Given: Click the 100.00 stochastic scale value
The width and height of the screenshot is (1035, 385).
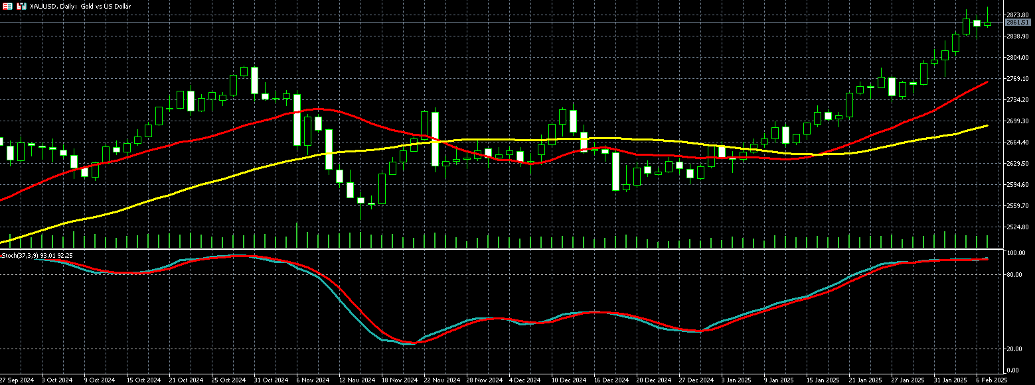Looking at the screenshot, I should coord(1016,253).
